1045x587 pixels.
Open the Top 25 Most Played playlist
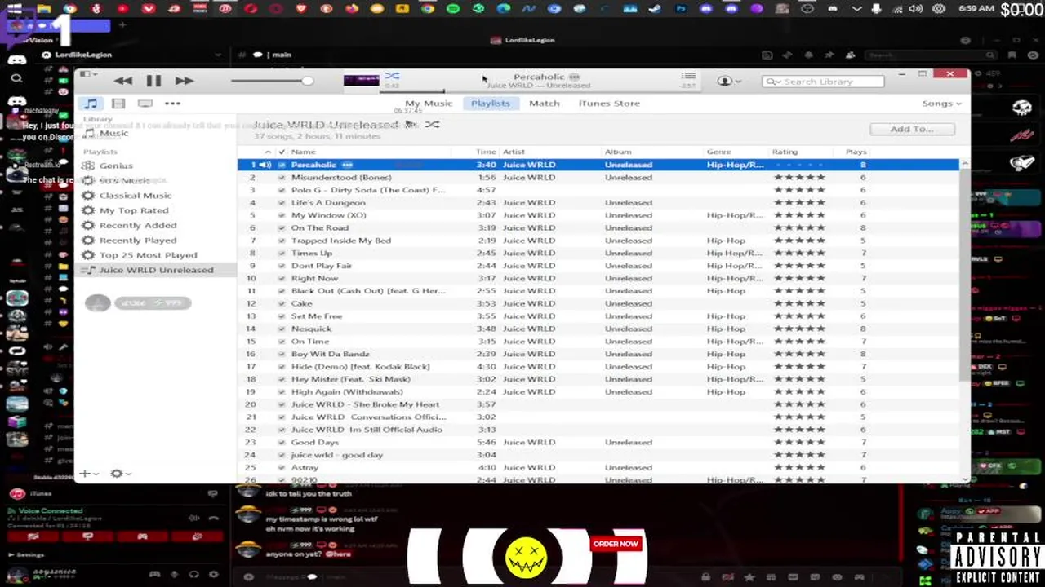coord(148,255)
